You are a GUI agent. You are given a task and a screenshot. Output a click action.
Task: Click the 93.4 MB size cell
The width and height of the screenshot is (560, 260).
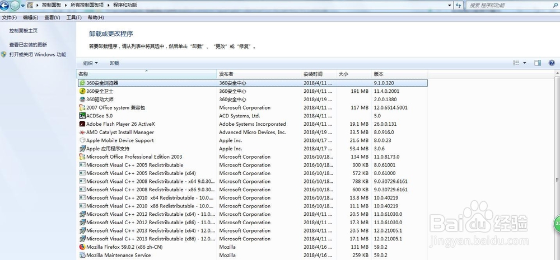(358, 149)
